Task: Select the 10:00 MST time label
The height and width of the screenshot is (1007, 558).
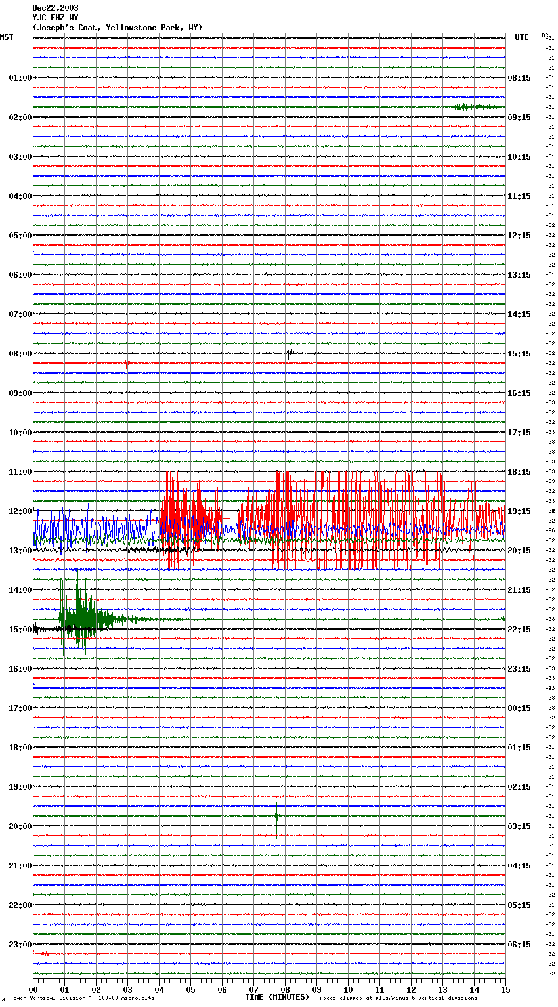Action: coord(20,433)
